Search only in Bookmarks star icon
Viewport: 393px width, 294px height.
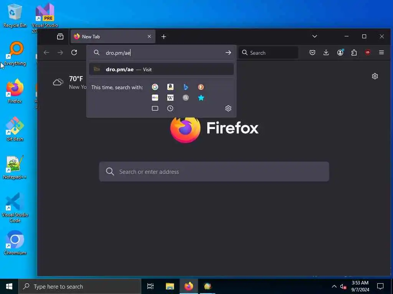[201, 98]
